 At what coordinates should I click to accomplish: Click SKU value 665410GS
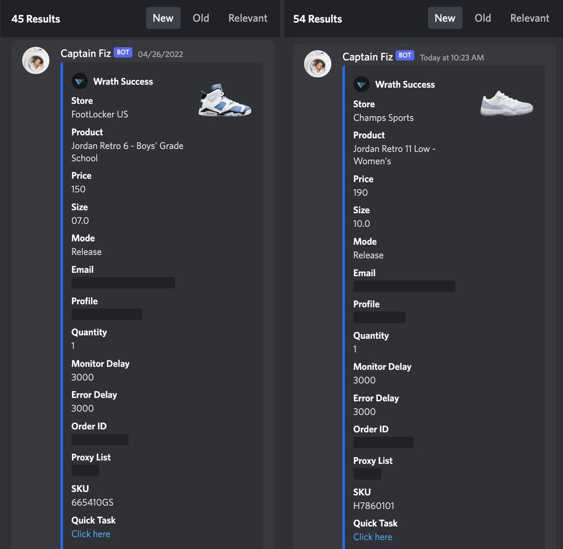92,503
